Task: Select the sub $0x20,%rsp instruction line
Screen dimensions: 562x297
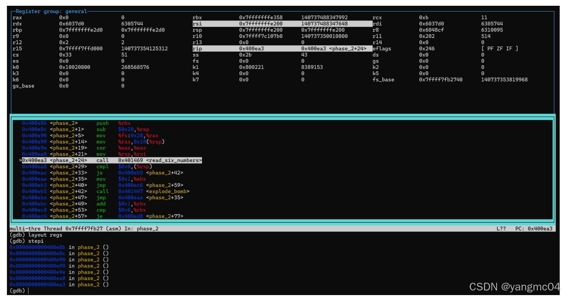Action: pos(85,129)
